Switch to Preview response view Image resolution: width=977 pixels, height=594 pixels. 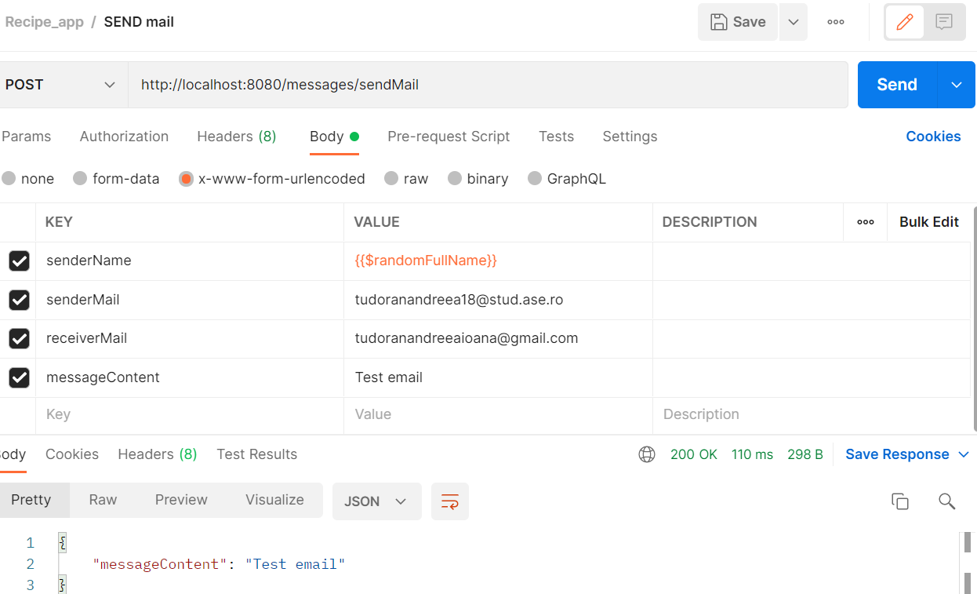point(181,500)
